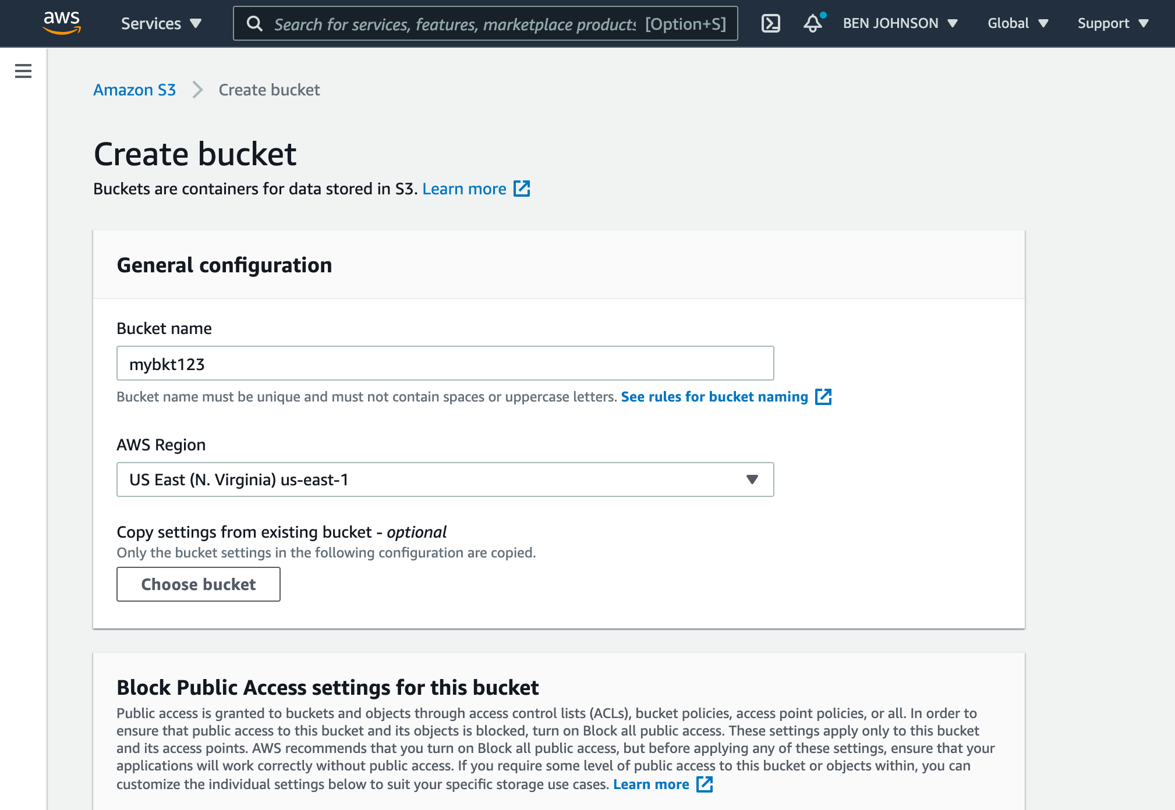Screen dimensions: 1175x810
Task: Open the See rules for bucket naming link
Action: (x=714, y=396)
